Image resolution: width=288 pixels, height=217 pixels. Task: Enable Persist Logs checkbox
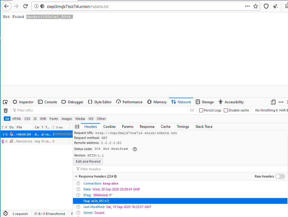point(201,111)
